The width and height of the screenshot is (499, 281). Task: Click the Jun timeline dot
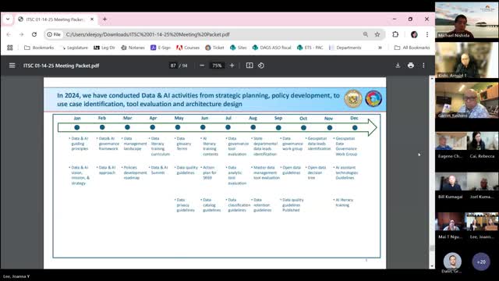203,127
